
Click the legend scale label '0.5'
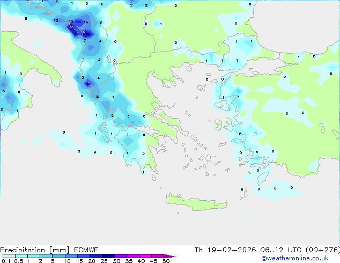(19, 261)
